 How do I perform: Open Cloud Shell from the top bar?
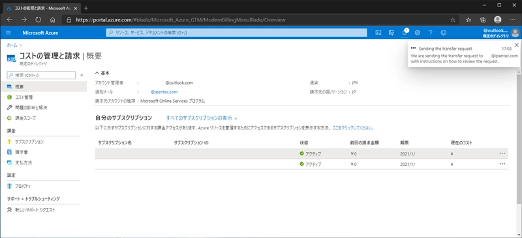[378, 33]
